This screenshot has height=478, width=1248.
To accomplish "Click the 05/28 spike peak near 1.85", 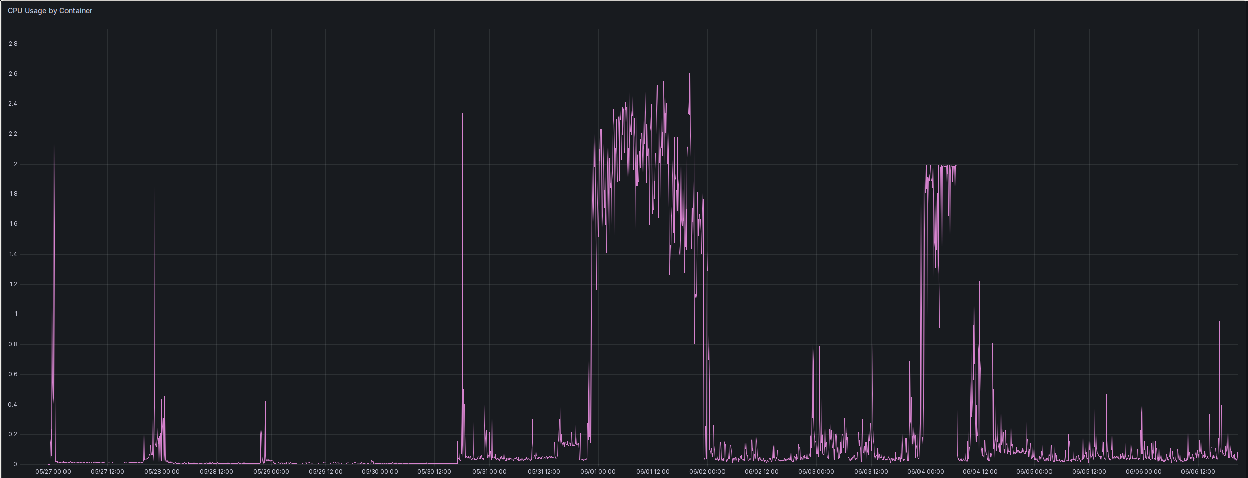I will (154, 187).
